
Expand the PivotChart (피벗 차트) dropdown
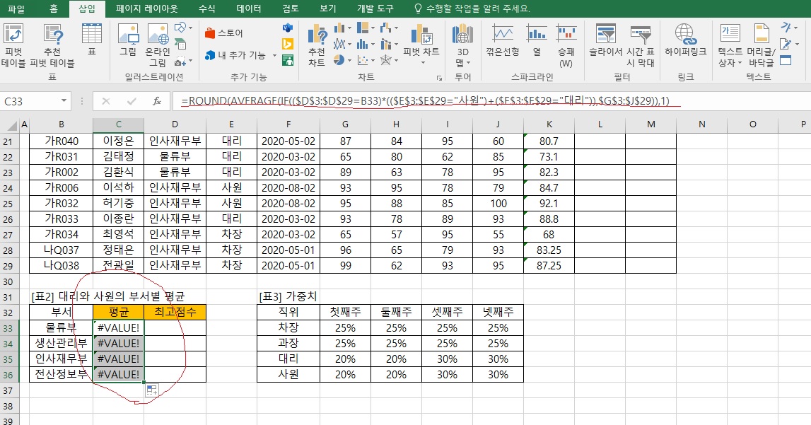[x=421, y=52]
